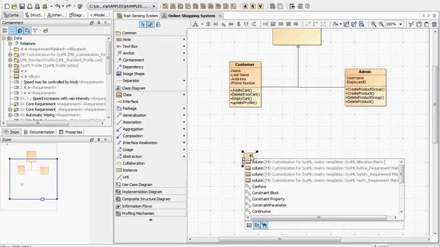Select Association in the palette
Image resolution: width=440 pixels, height=247 pixels.
132,122
